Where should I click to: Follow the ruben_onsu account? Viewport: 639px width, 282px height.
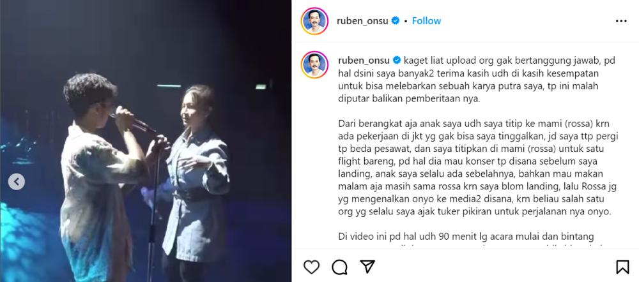pos(426,21)
